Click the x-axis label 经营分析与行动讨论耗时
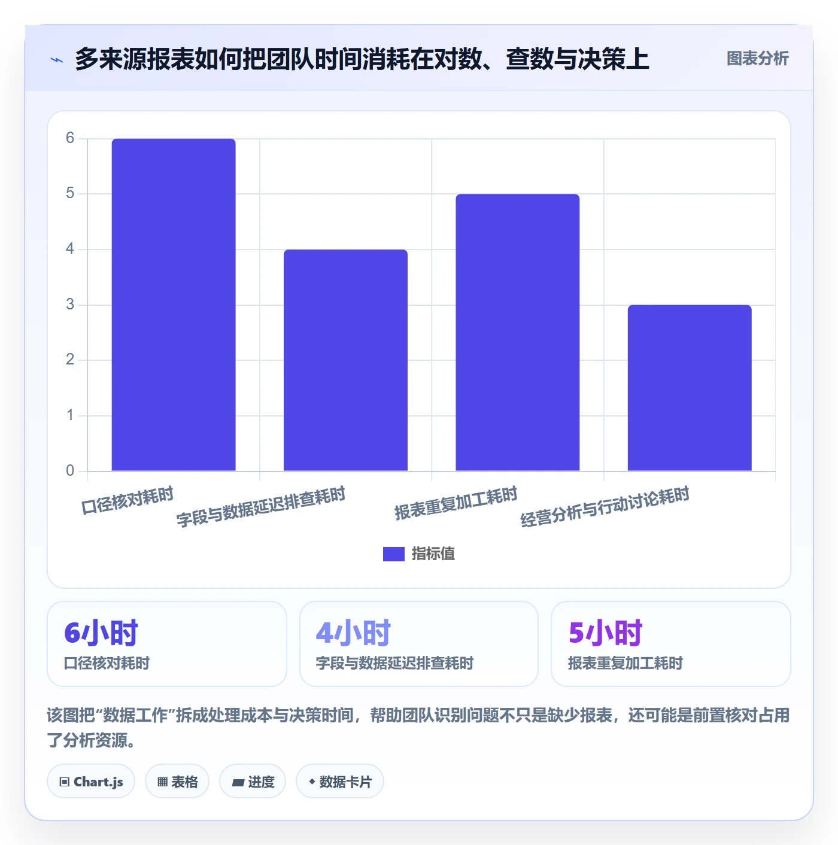This screenshot has width=838, height=845. pyautogui.click(x=605, y=507)
